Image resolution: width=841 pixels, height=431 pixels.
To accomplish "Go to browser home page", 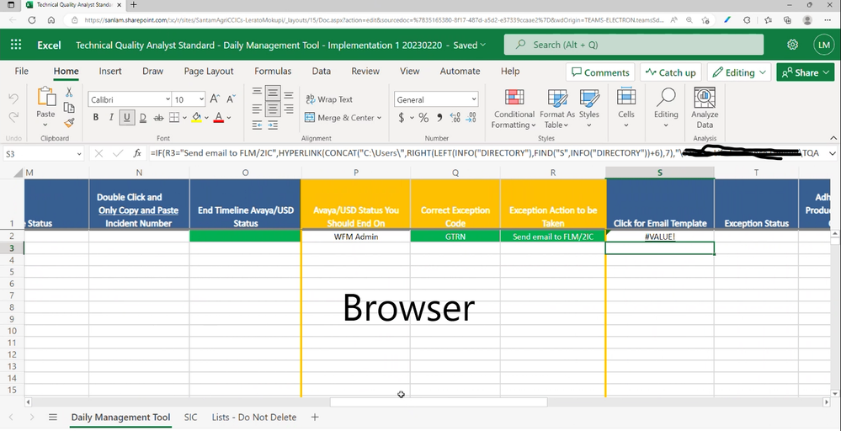I will [51, 20].
